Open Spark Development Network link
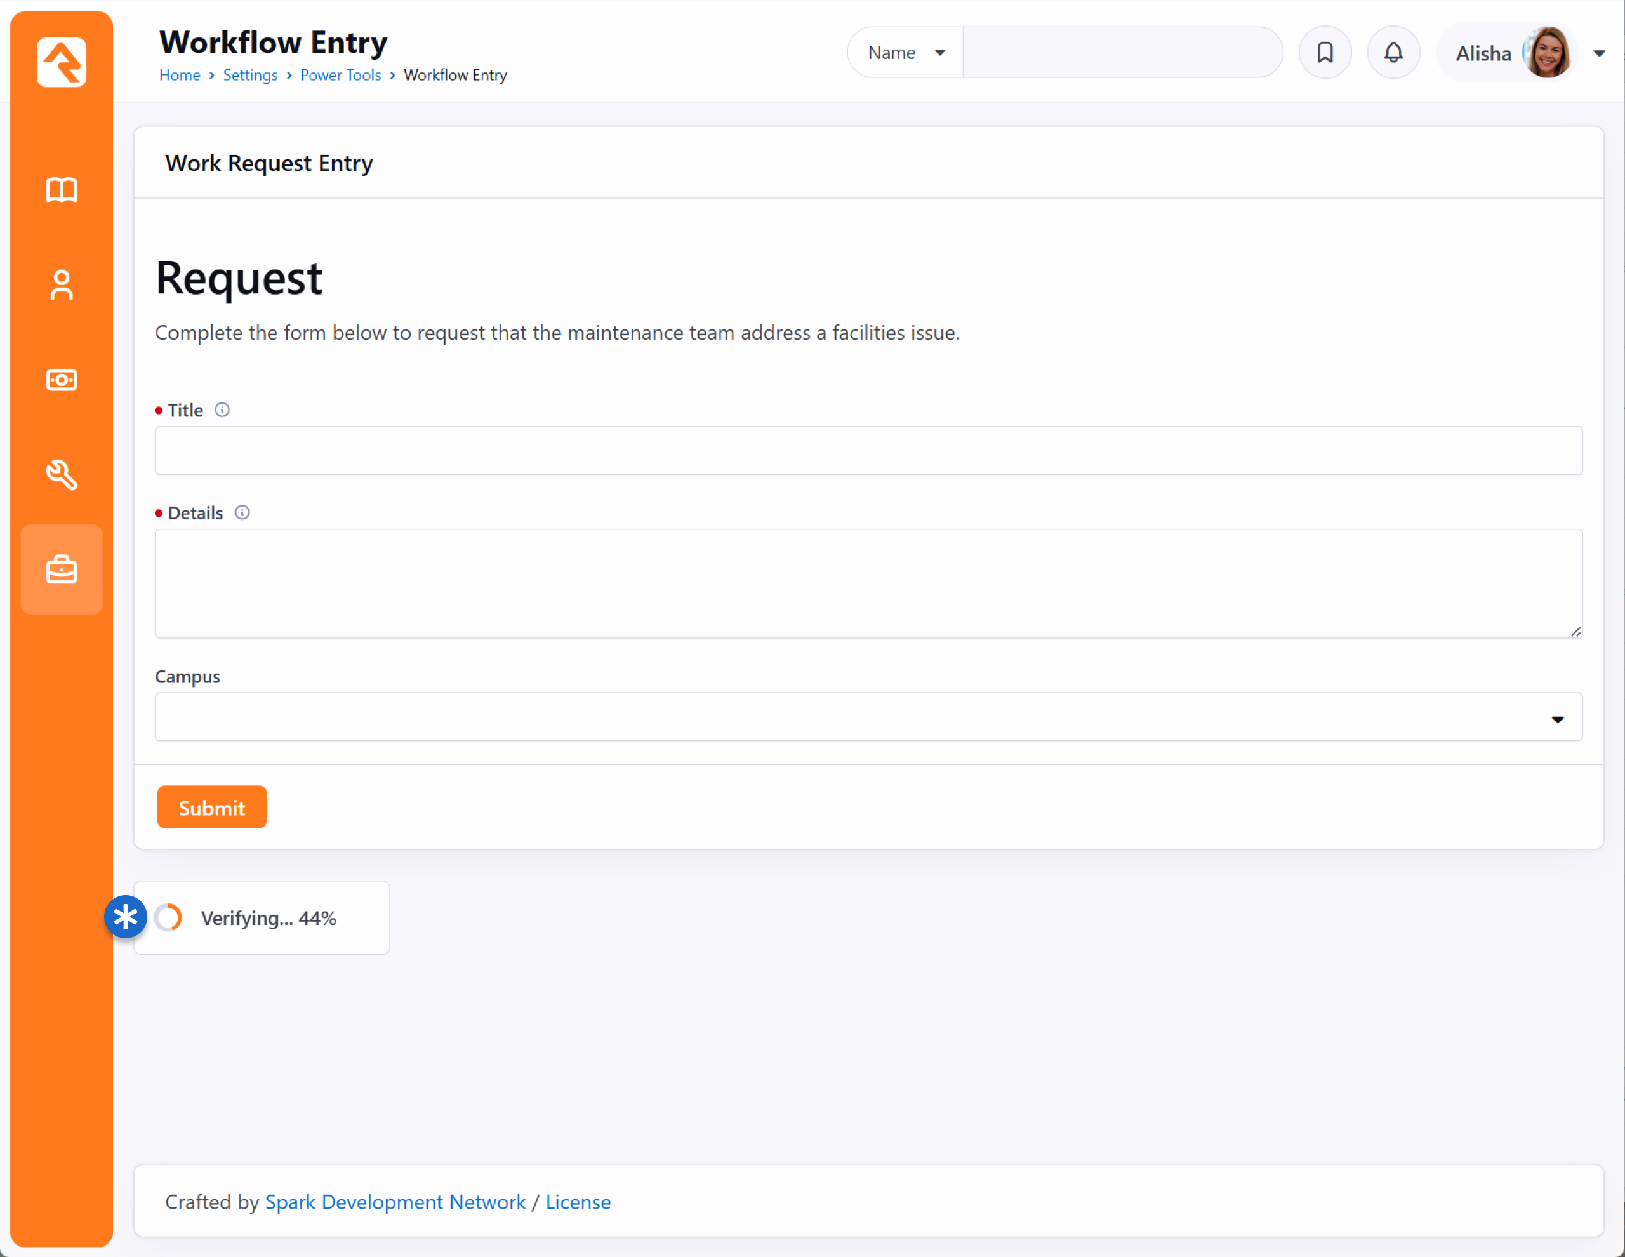Image resolution: width=1625 pixels, height=1257 pixels. [395, 1202]
